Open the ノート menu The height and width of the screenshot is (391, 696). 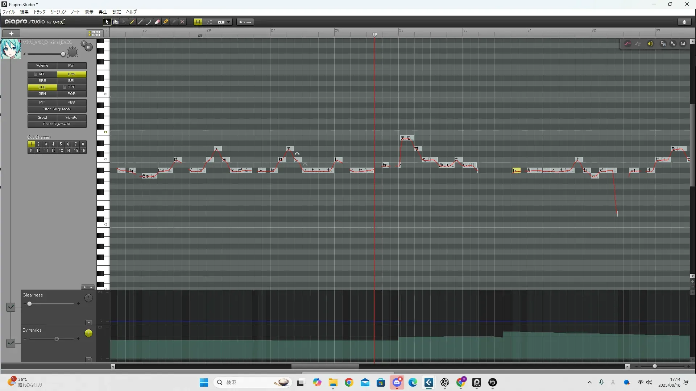click(75, 12)
